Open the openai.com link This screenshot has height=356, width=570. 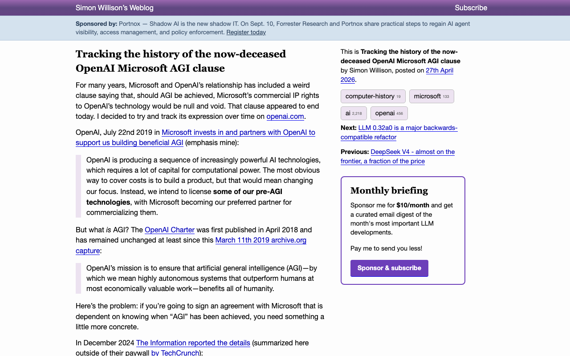(285, 116)
